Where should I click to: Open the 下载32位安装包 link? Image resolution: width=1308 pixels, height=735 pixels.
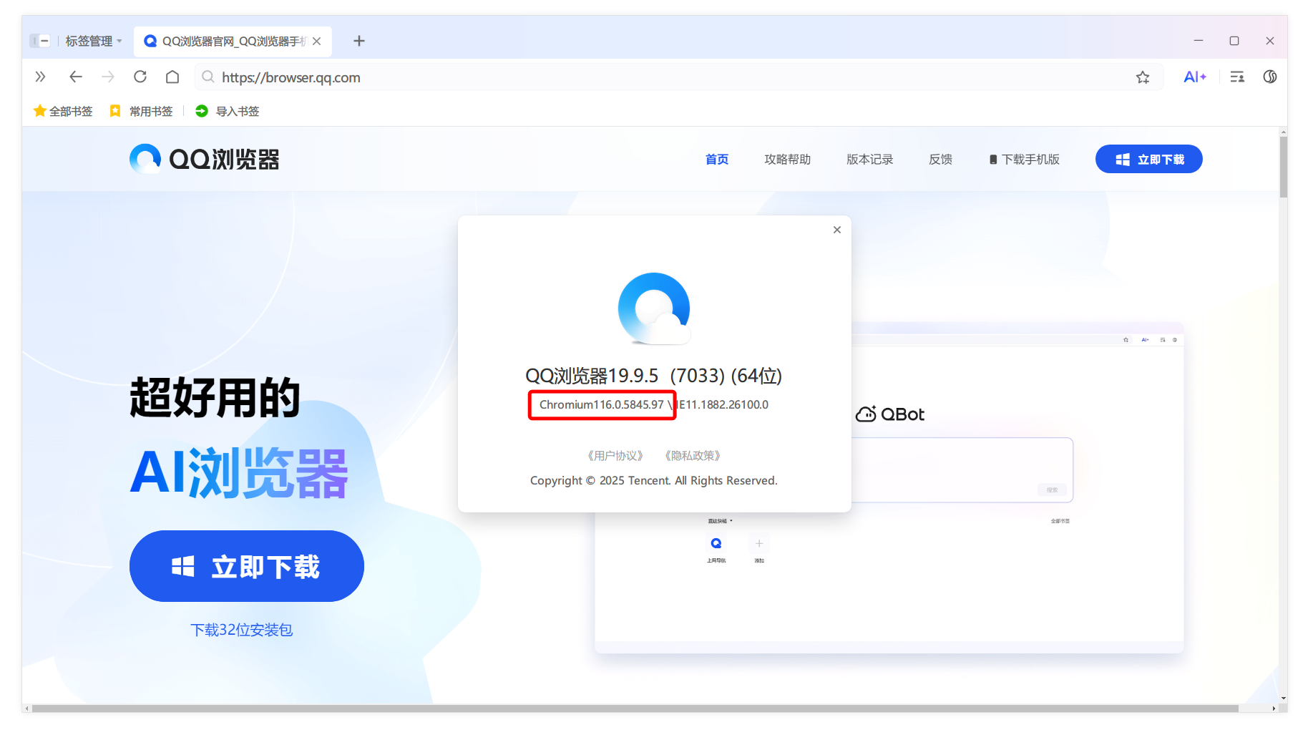click(x=242, y=630)
